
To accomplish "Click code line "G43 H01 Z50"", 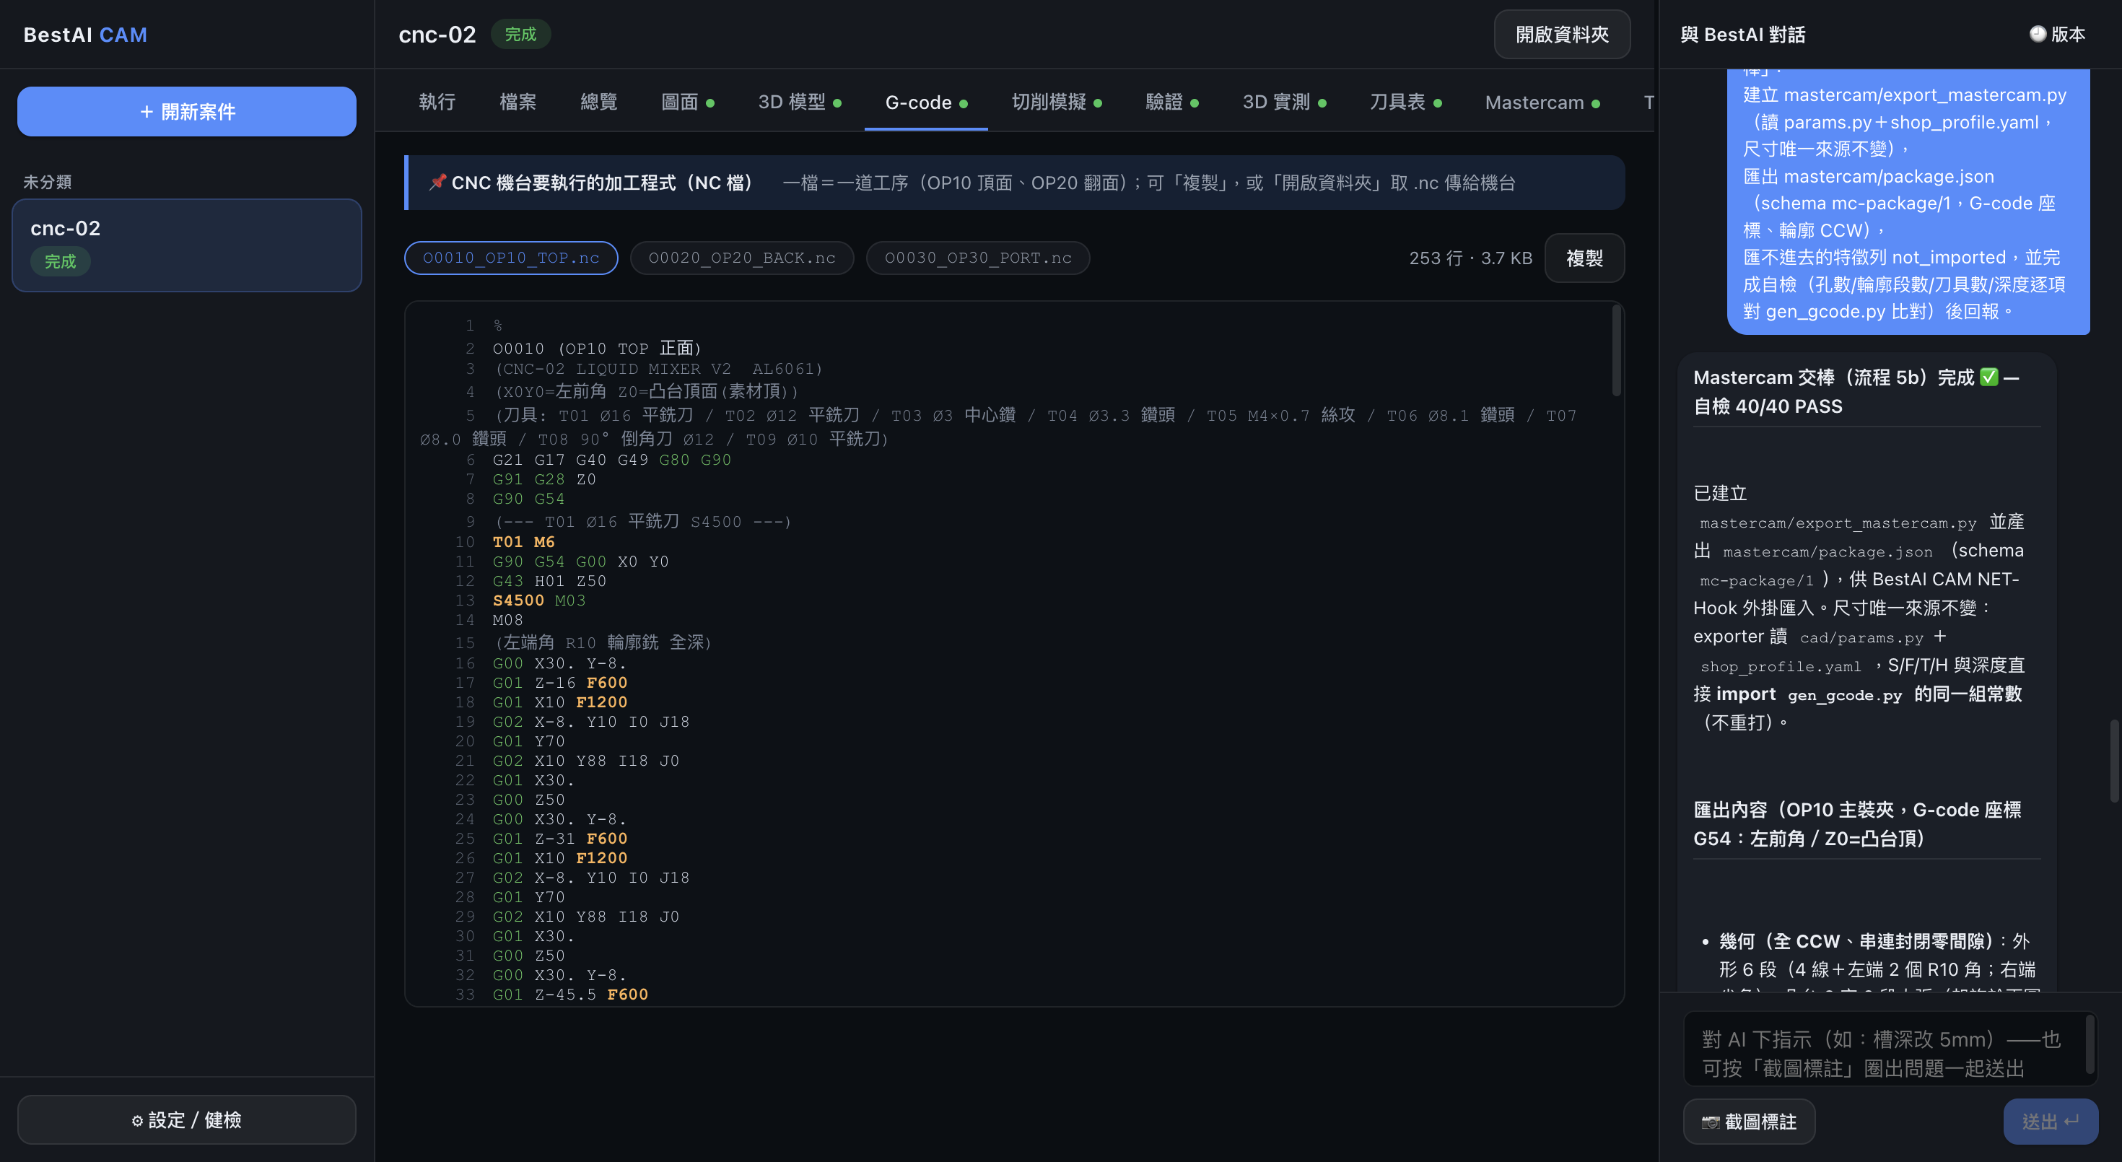I will (549, 580).
